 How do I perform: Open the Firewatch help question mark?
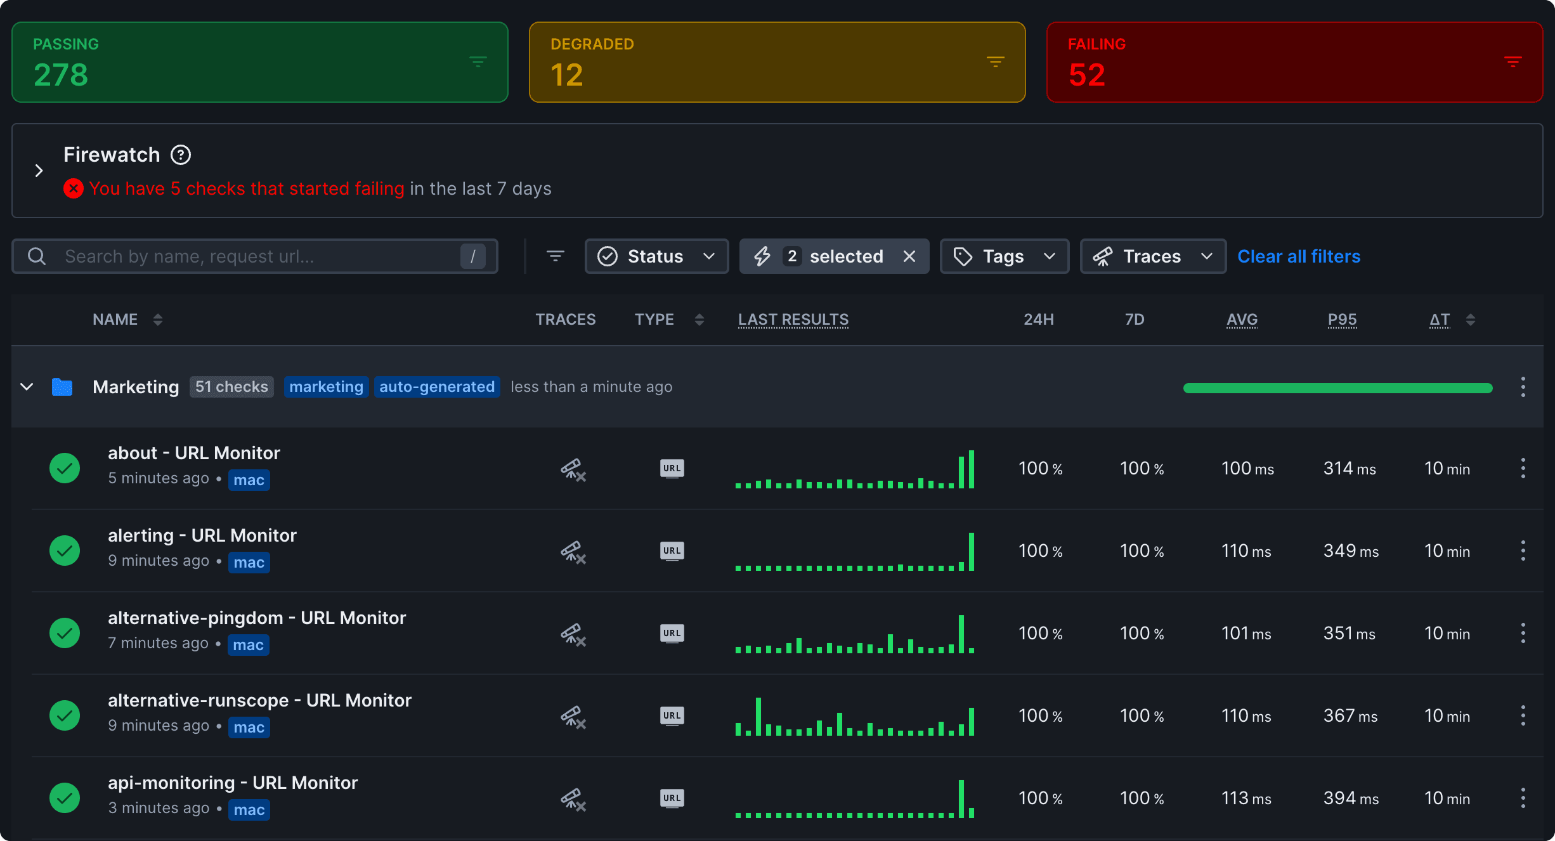(181, 154)
